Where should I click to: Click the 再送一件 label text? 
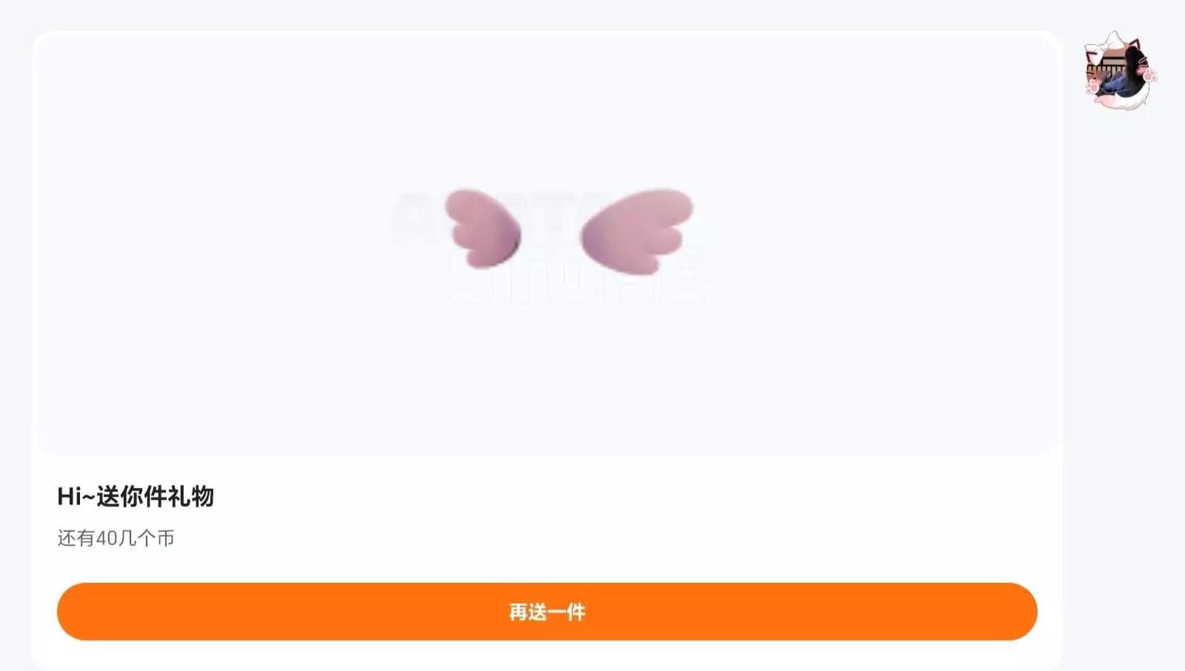[547, 612]
